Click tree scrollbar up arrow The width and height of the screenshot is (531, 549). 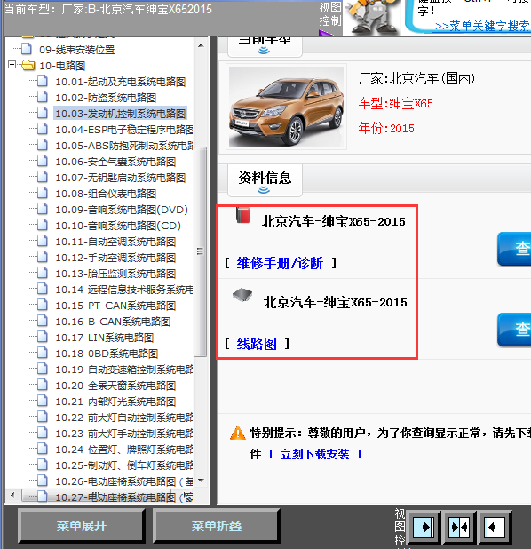201,45
